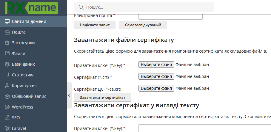Image resolution: width=271 pixels, height=132 pixels.
Task: Click the person icon beside Користувачі
Action: pyautogui.click(x=7, y=86)
